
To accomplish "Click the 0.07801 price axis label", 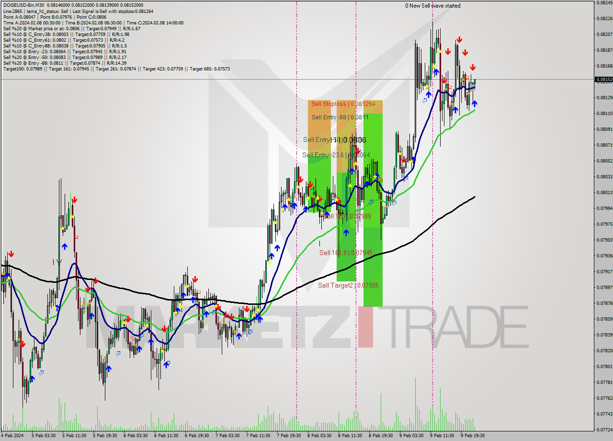I will [604, 366].
